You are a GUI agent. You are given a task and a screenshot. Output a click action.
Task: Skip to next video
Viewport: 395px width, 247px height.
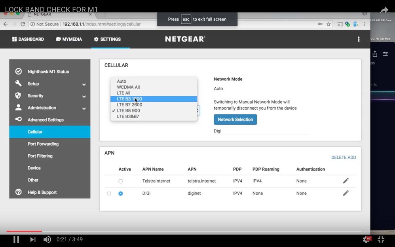coord(33,239)
